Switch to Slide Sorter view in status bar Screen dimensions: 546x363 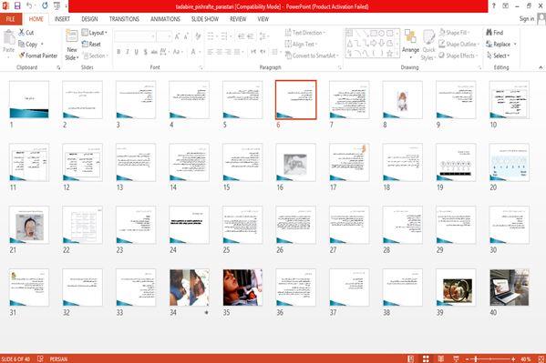(426, 358)
